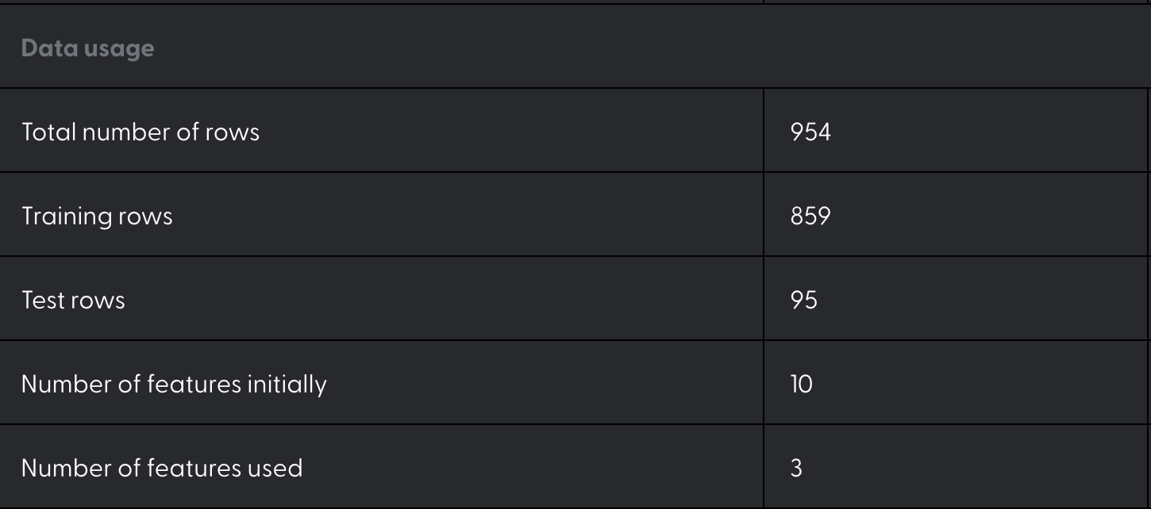Select the "Total number of rows" label
This screenshot has width=1151, height=509.
click(x=141, y=132)
